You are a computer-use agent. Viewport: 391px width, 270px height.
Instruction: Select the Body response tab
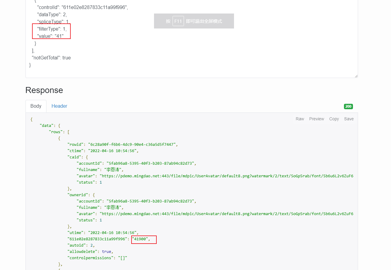(x=36, y=106)
